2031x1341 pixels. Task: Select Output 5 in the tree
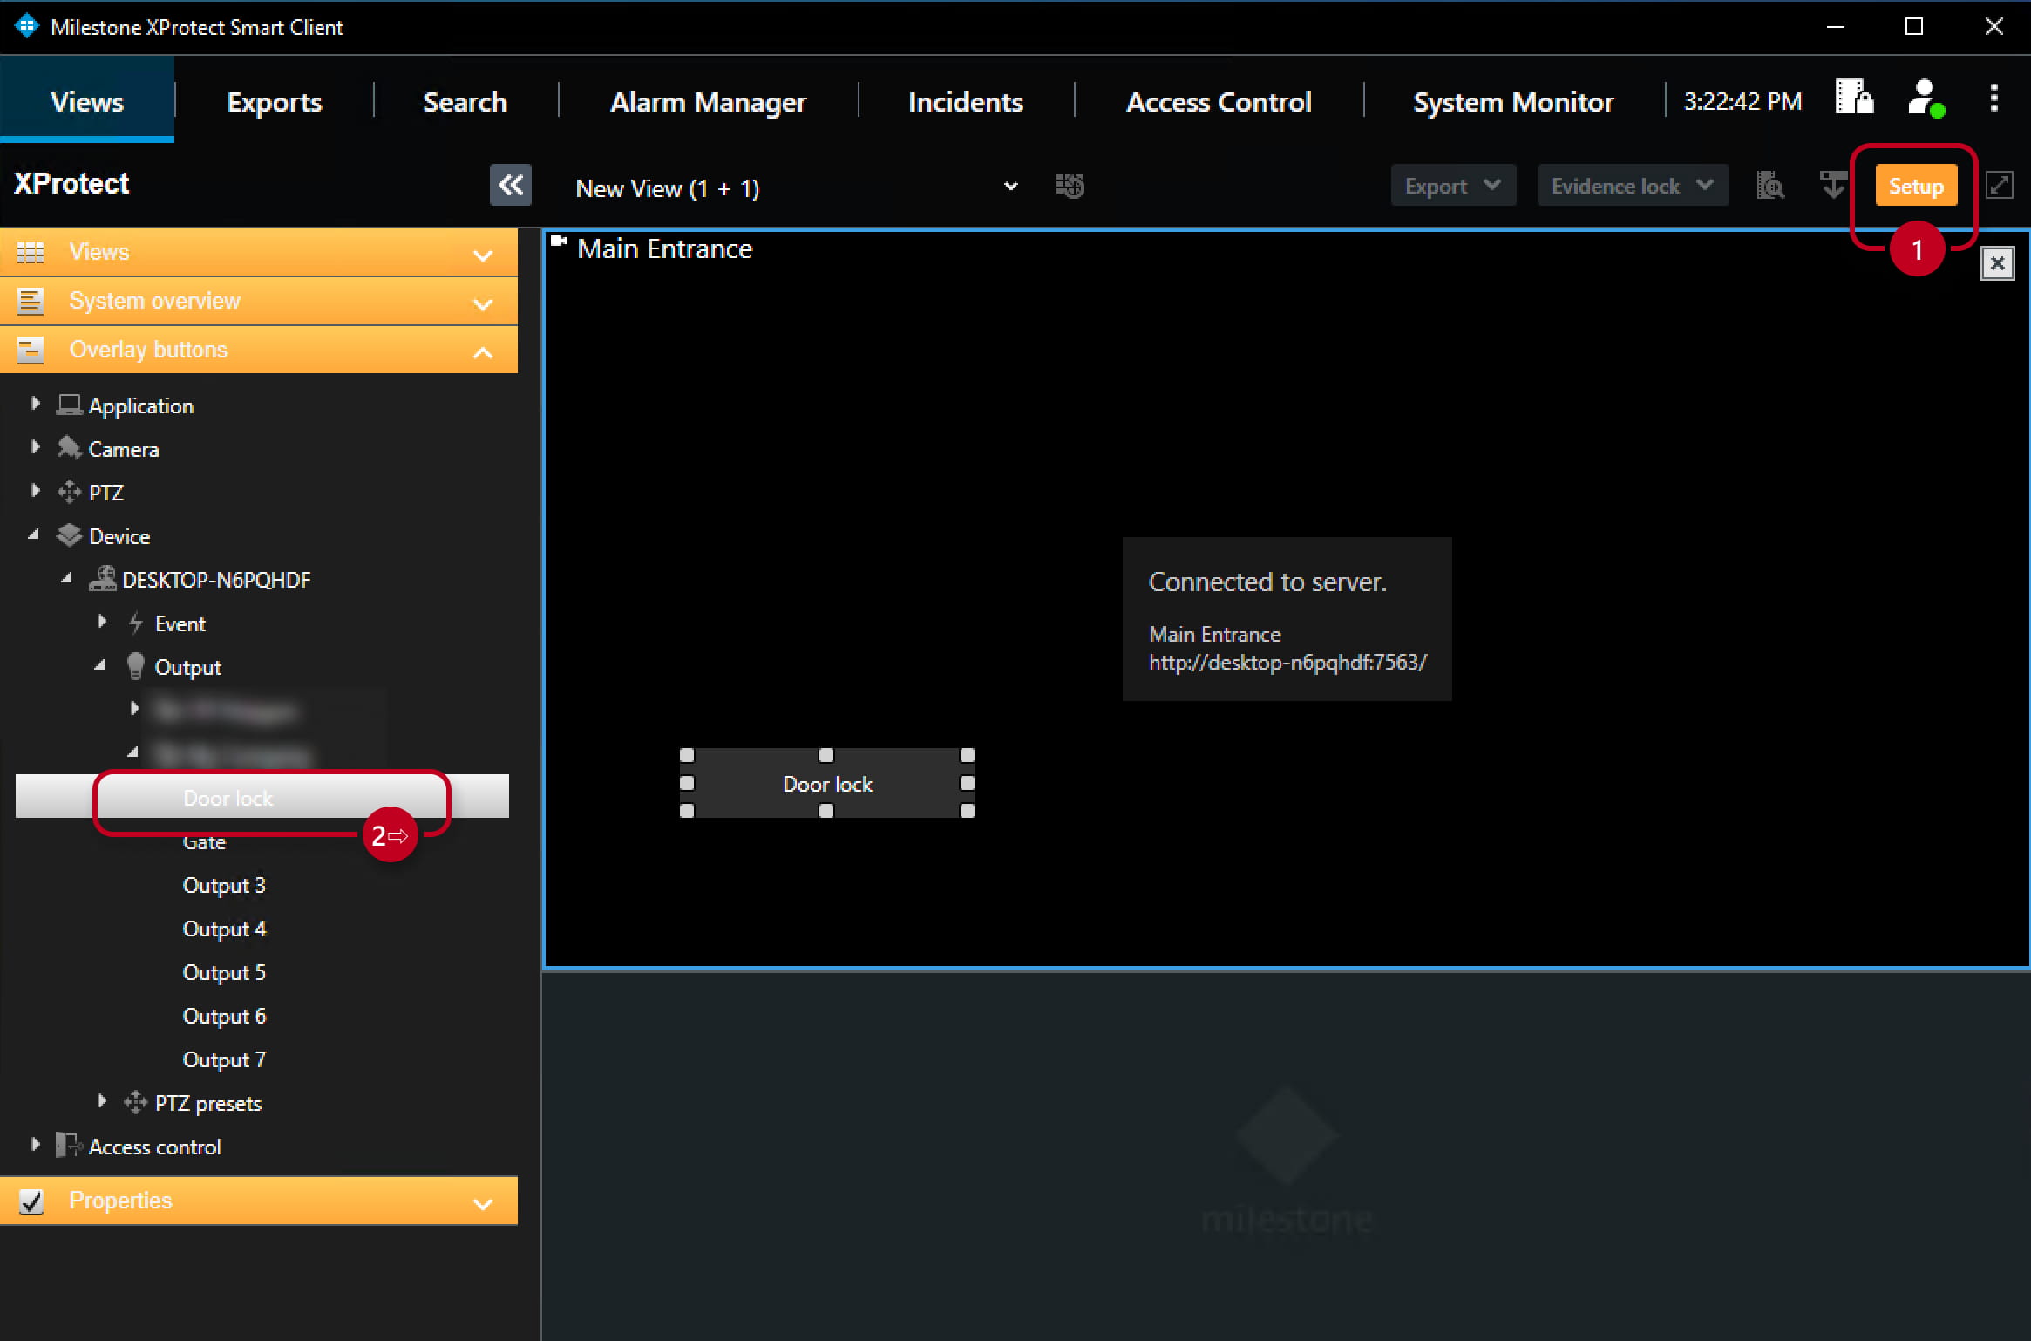[x=224, y=972]
